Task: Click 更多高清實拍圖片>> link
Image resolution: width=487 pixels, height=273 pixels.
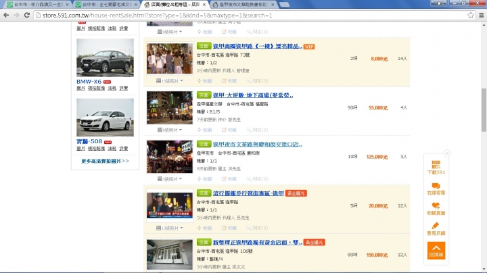Action: click(105, 161)
